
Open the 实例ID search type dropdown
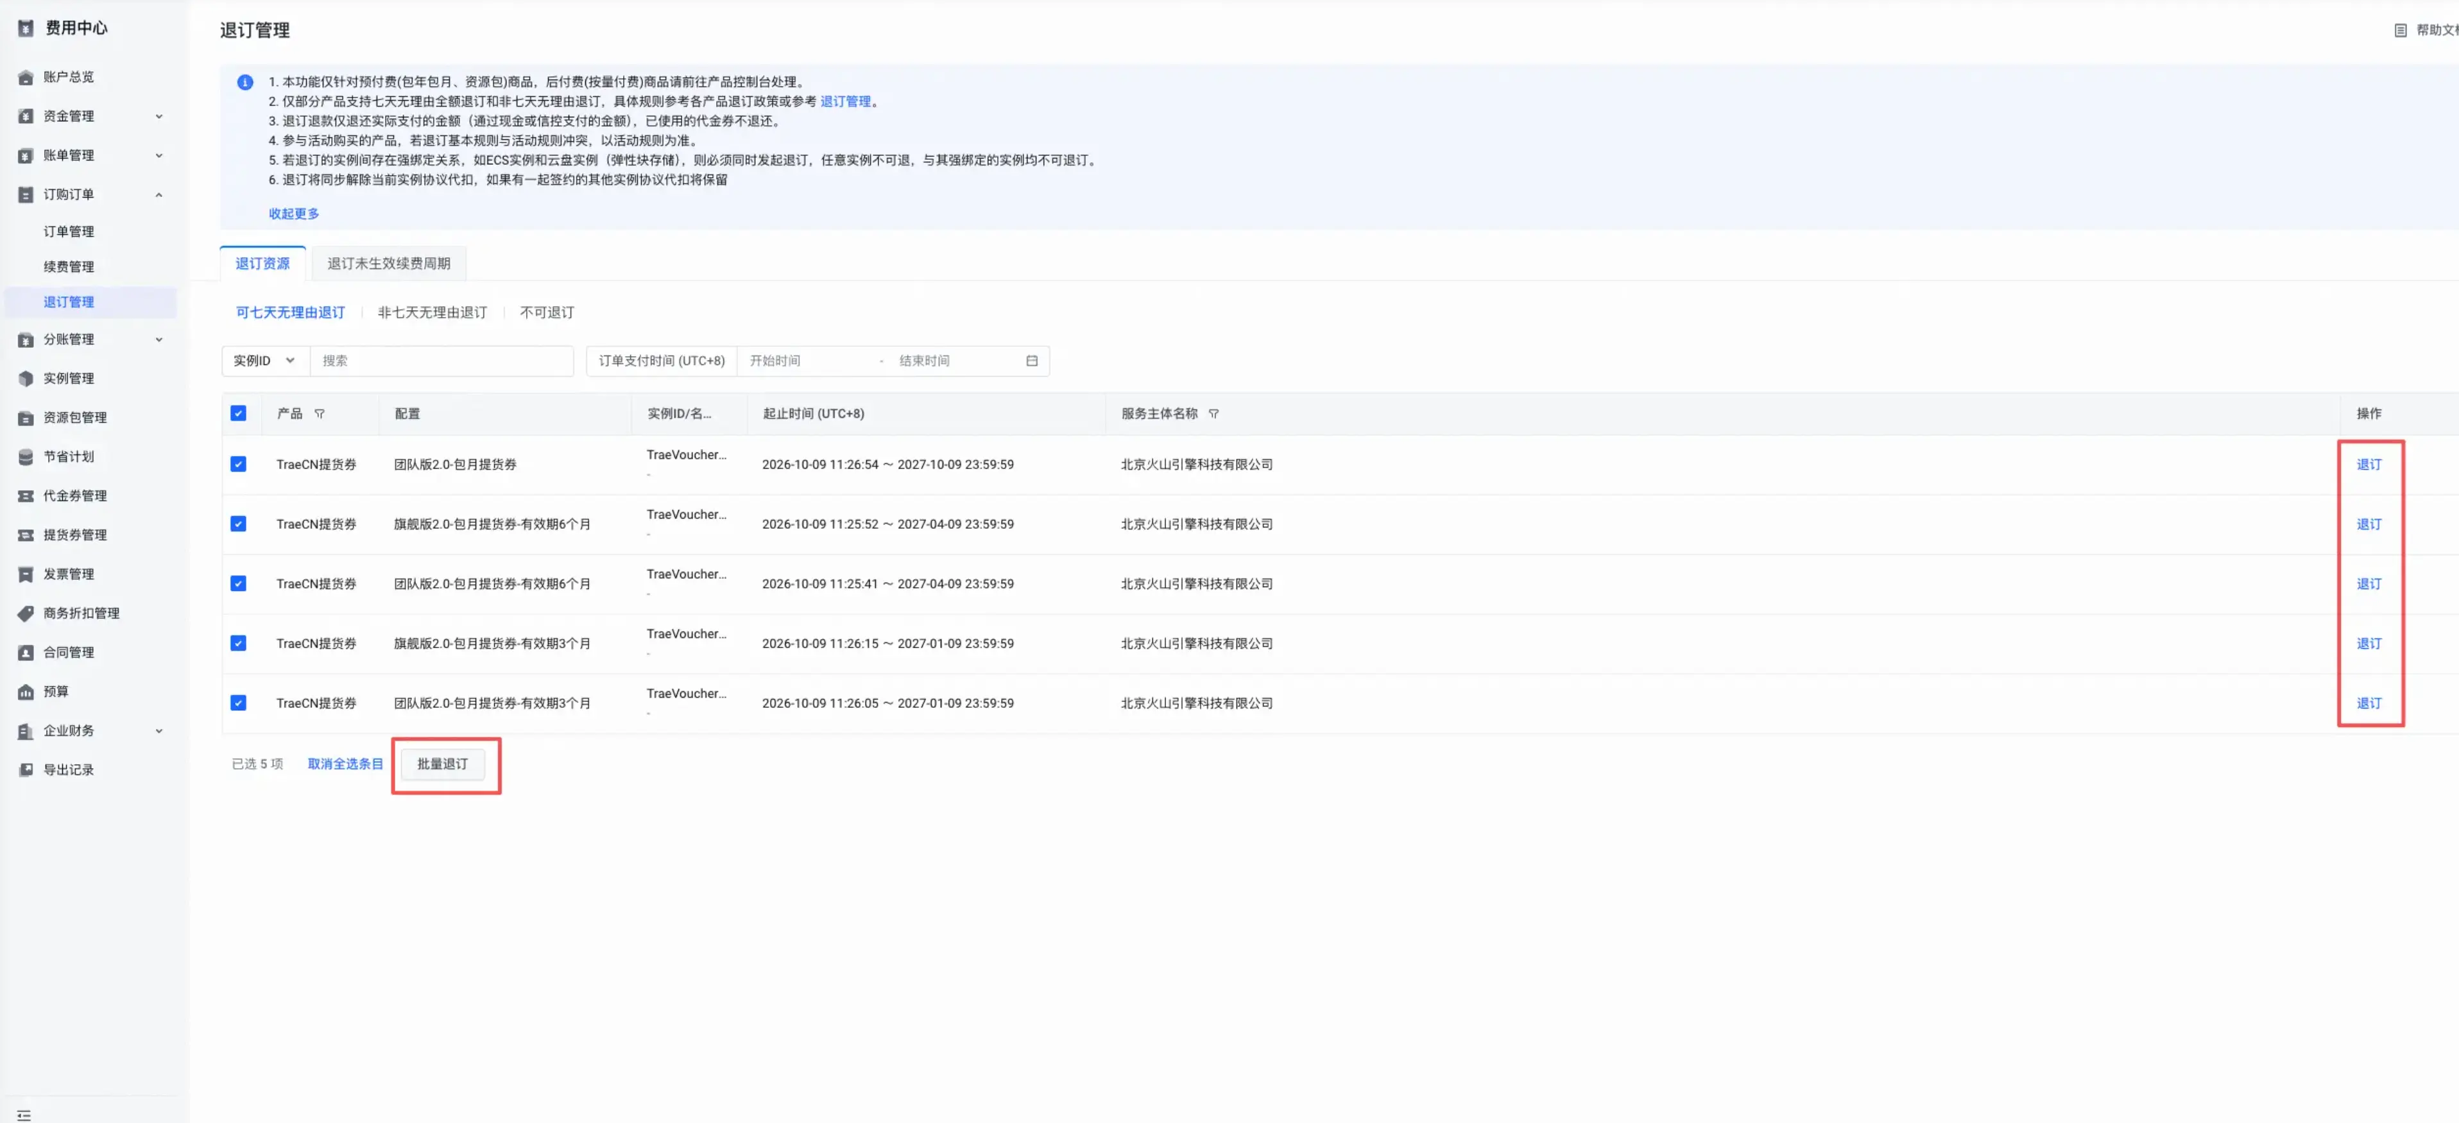pos(266,361)
